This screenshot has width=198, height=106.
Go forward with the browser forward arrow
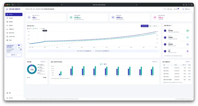point(21,5)
